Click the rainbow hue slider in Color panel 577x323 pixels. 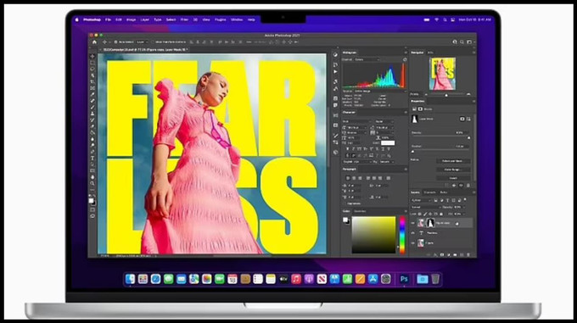402,235
